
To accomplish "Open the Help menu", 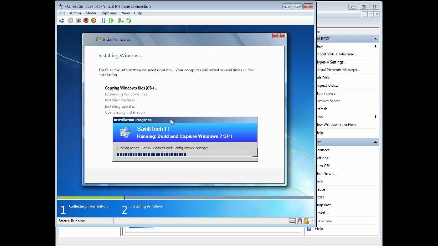I will [138, 13].
